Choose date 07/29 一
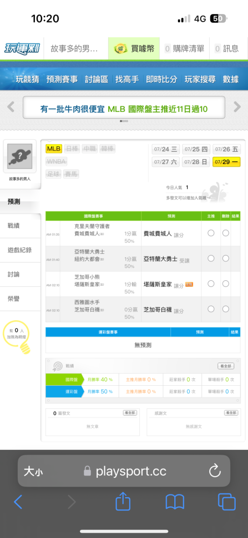The height and width of the screenshot is (538, 248). click(226, 162)
